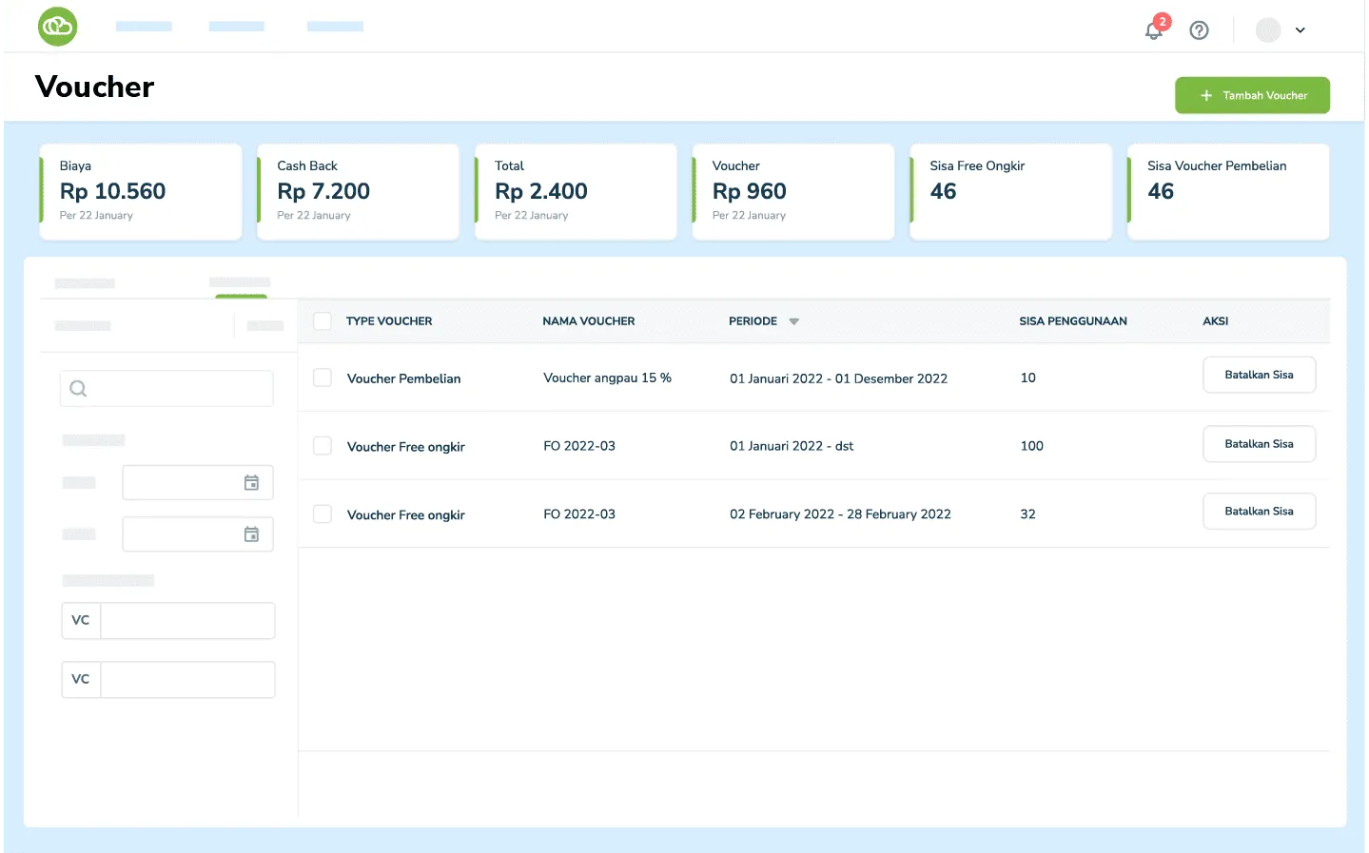Viewport: 1369px width, 853px height.
Task: Toggle the select-all checkbox in table header
Action: point(323,321)
